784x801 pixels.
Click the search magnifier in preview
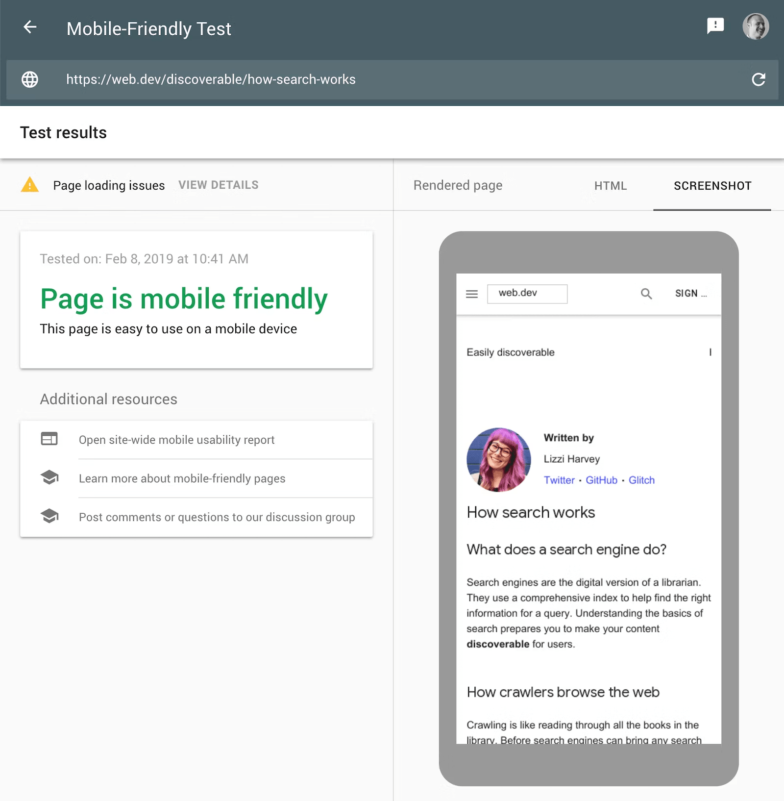(646, 294)
